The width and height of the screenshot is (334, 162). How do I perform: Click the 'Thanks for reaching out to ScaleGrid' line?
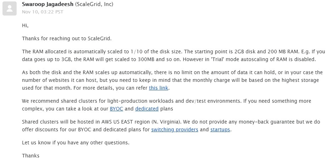[x=67, y=38]
